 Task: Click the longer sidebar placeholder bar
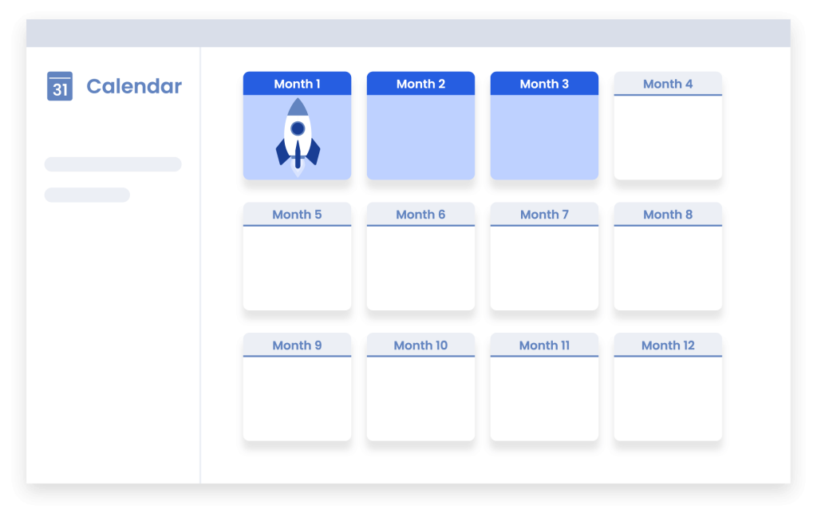[112, 164]
